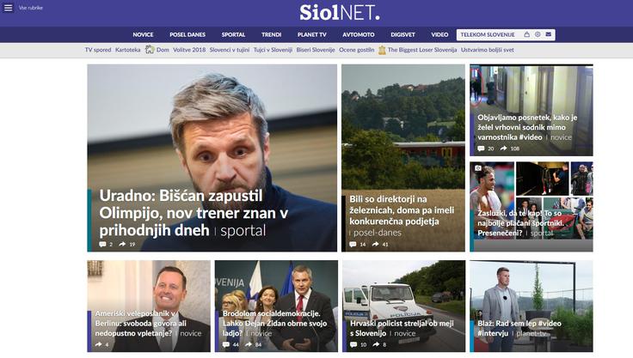Open the Biseri Slovenije link
The image size is (633, 358).
click(x=316, y=50)
